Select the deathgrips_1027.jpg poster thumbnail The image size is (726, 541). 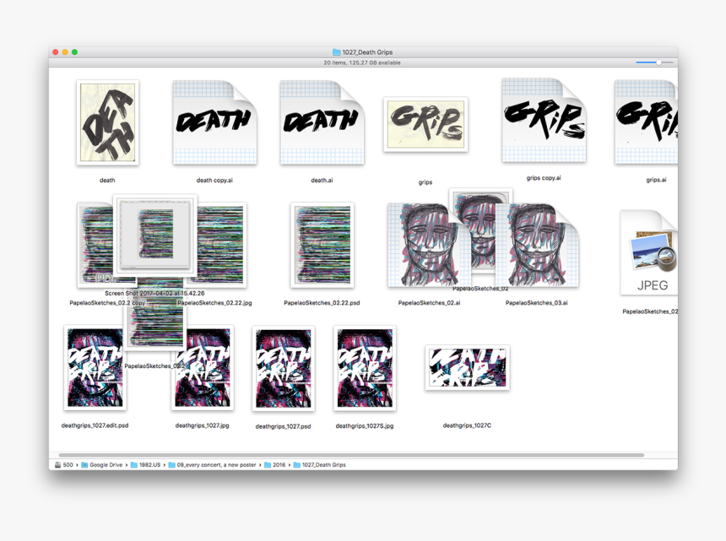tap(203, 368)
